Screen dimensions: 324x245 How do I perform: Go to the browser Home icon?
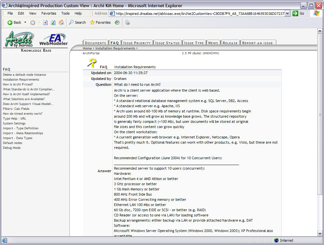(x=61, y=22)
